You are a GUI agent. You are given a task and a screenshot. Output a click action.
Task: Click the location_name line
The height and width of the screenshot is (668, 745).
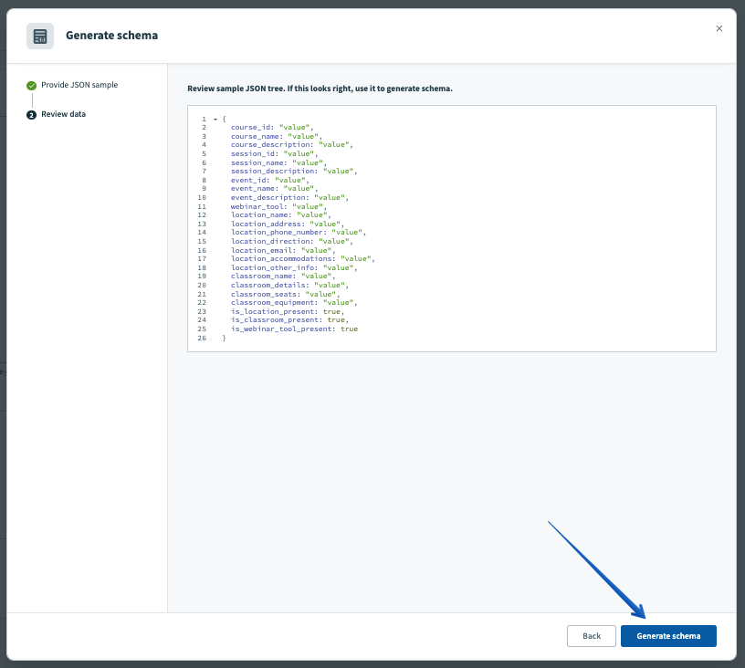click(281, 215)
